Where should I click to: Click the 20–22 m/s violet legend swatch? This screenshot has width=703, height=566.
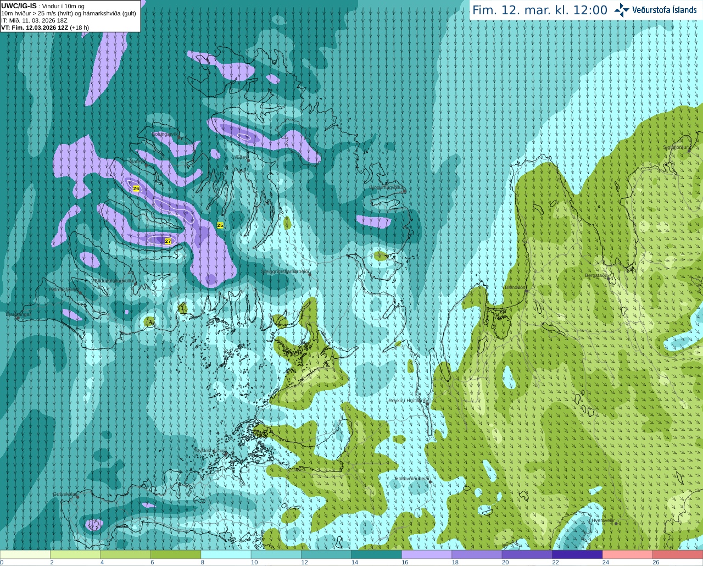point(527,554)
